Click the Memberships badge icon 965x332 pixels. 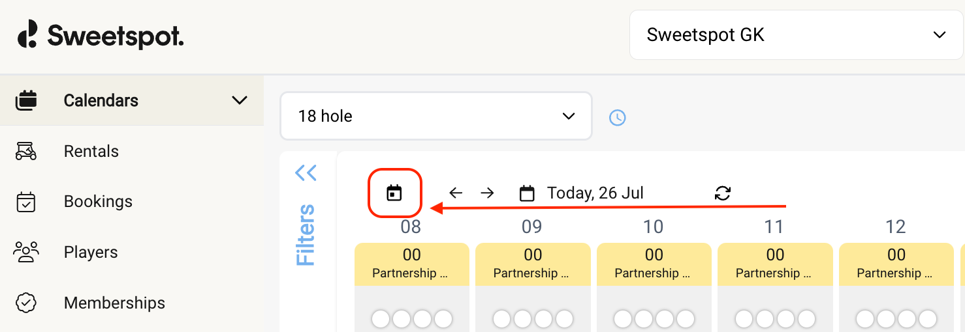coord(26,303)
